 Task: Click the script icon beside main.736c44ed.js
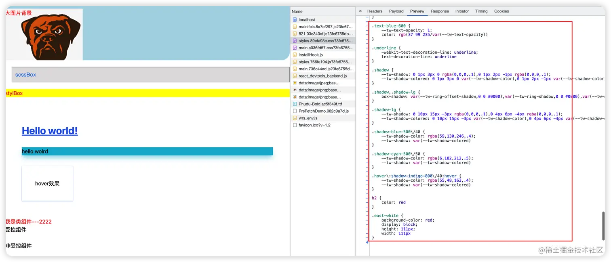pyautogui.click(x=295, y=69)
